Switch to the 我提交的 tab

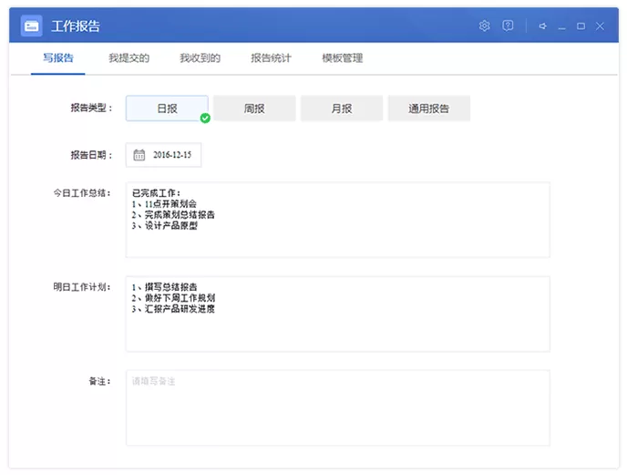[x=128, y=58]
